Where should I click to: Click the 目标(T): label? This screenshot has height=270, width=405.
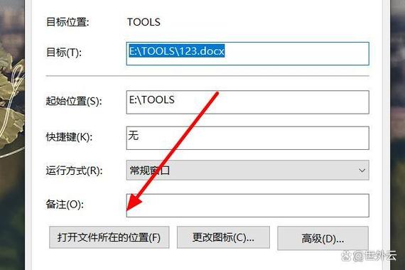pyautogui.click(x=64, y=53)
